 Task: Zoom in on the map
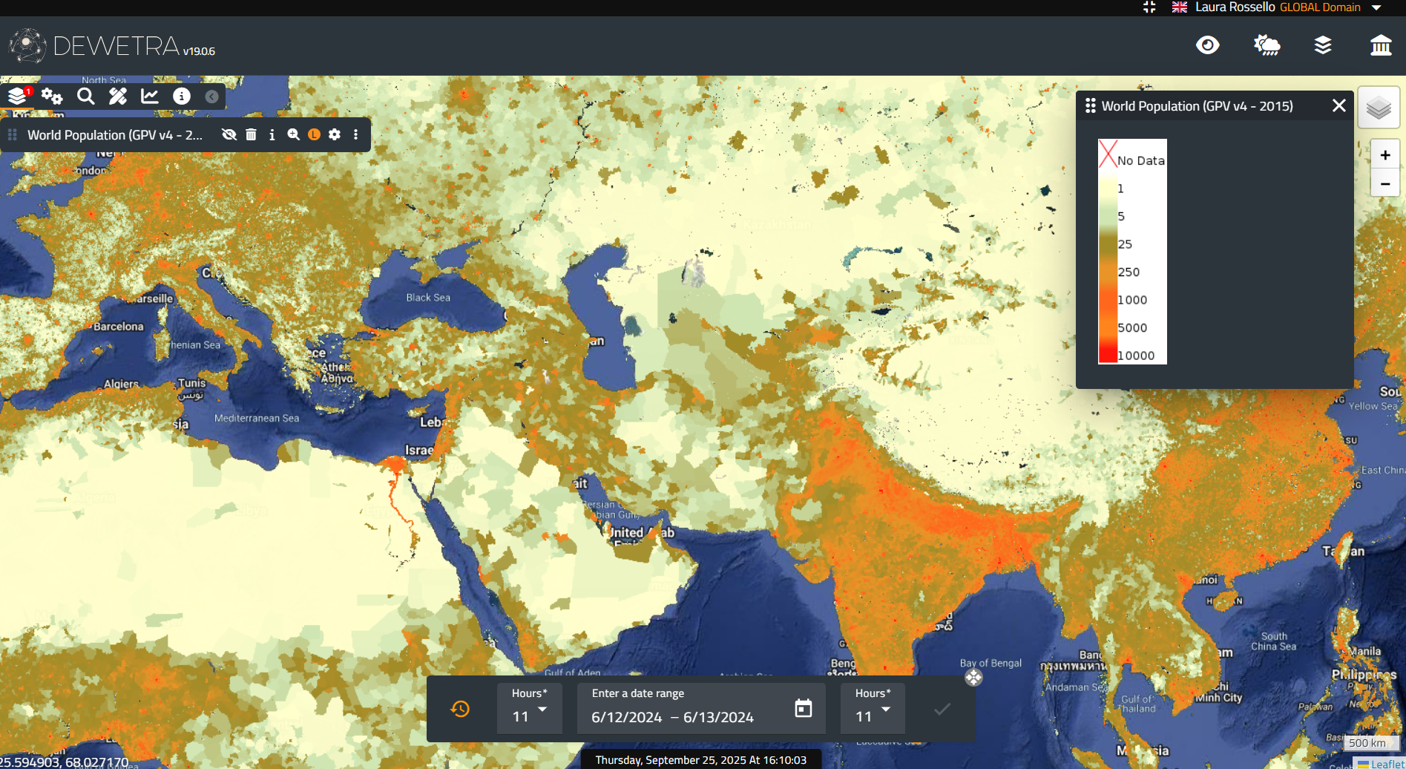(x=1384, y=155)
